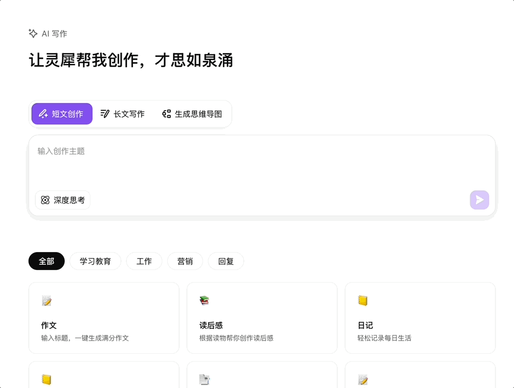Viewport: 514px width, 388px height.
Task: Toggle 深度思考 mode
Action: tap(63, 200)
